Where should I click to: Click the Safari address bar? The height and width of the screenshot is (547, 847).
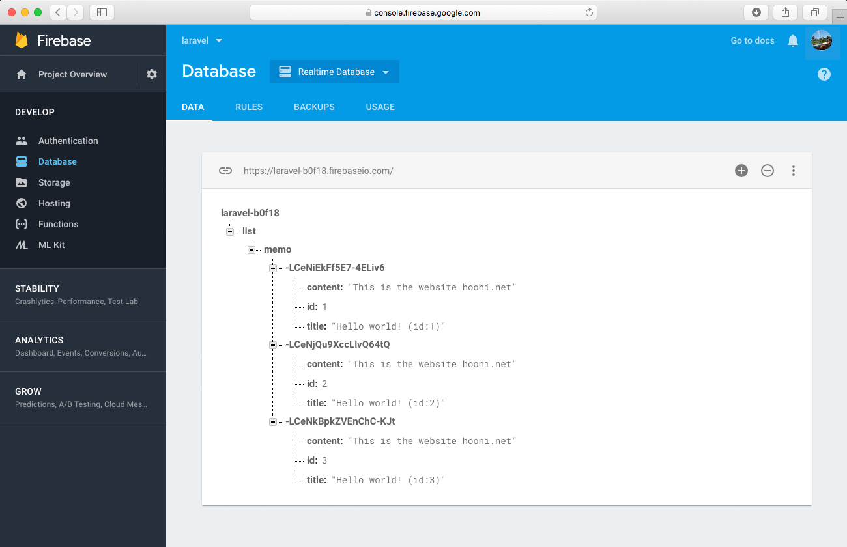coord(423,12)
